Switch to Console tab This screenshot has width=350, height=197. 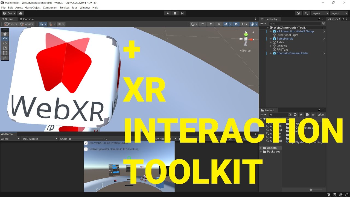27,19
